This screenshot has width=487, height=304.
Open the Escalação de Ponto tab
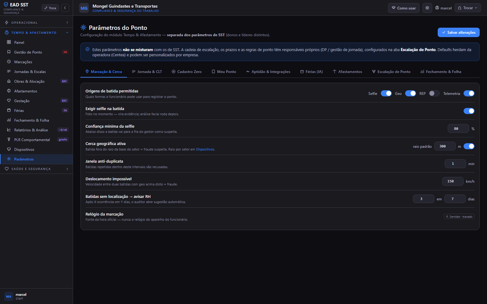391,72
